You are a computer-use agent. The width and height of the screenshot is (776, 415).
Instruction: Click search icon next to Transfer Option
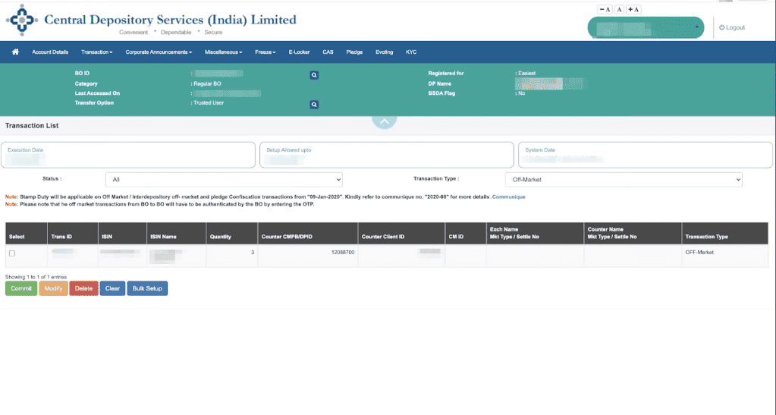coord(314,104)
